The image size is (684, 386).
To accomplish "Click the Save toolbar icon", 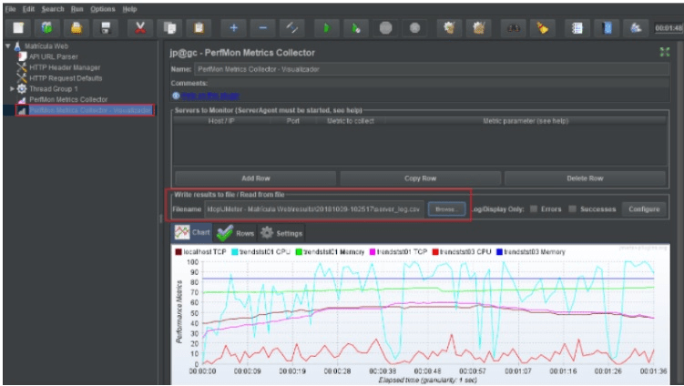I will pos(107,28).
